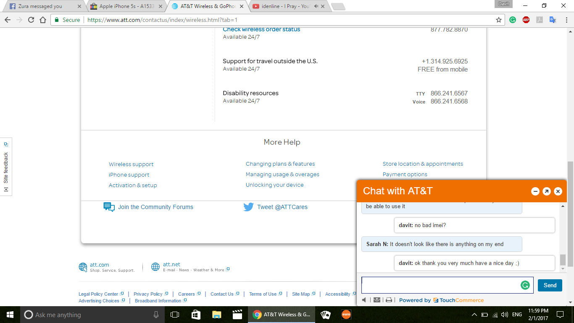Screen dimensions: 574x323
Task: Open Managing usage & overages link
Action: coord(282,174)
